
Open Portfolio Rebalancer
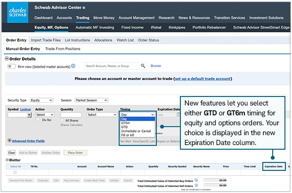coord(209,27)
